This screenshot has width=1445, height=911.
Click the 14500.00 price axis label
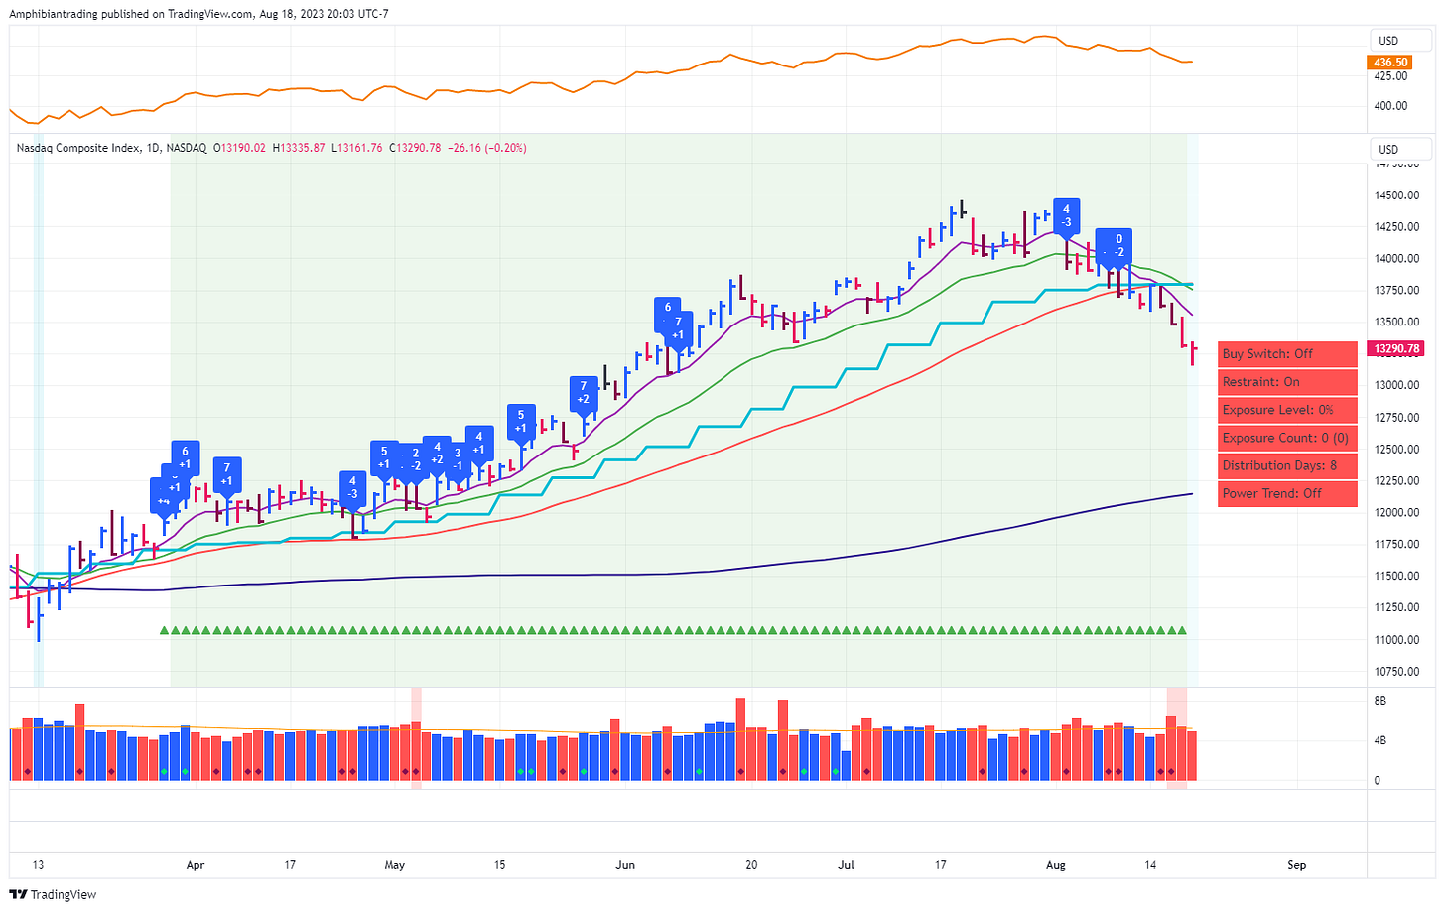pos(1397,195)
